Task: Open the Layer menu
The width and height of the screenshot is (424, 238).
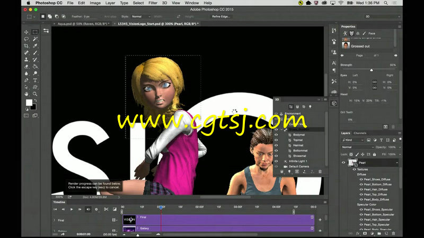Action: (110, 3)
